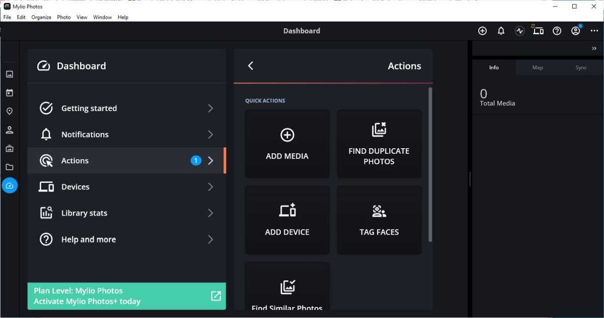Click the Mylio Photos app icon in title bar
The height and width of the screenshot is (318, 604).
click(x=7, y=7)
